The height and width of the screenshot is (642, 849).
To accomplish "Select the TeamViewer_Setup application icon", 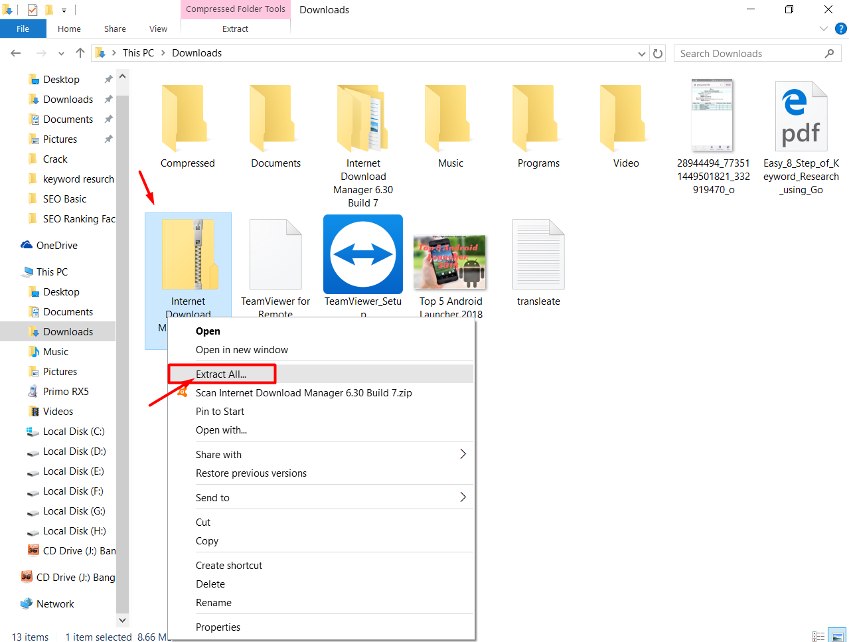I will point(363,254).
